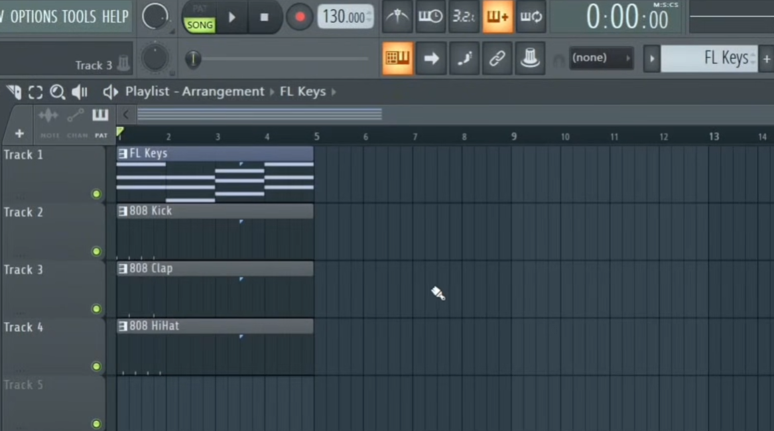Click the 130.000 tempo field
The width and height of the screenshot is (774, 431).
345,17
